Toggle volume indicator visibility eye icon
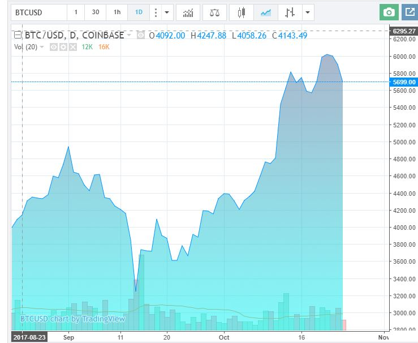This screenshot has width=418, height=343. point(54,47)
